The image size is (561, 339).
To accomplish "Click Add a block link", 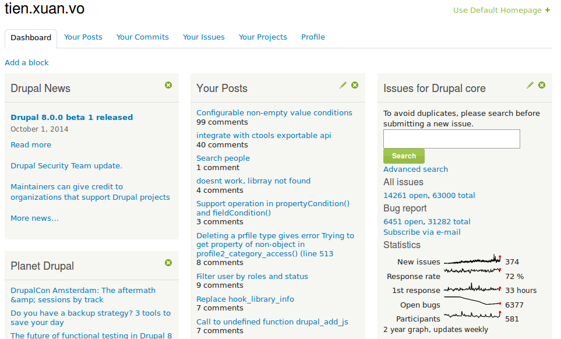I will (x=27, y=62).
